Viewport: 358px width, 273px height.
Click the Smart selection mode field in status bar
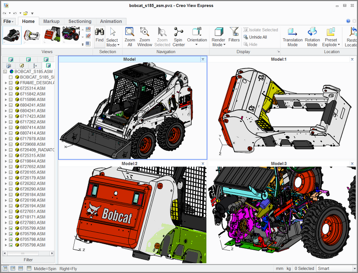point(335,269)
